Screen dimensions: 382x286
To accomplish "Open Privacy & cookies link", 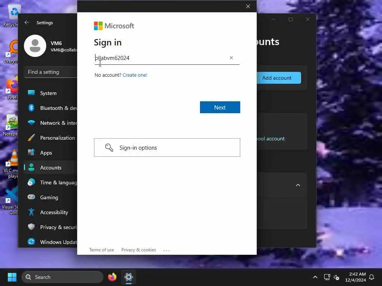I will (x=139, y=250).
